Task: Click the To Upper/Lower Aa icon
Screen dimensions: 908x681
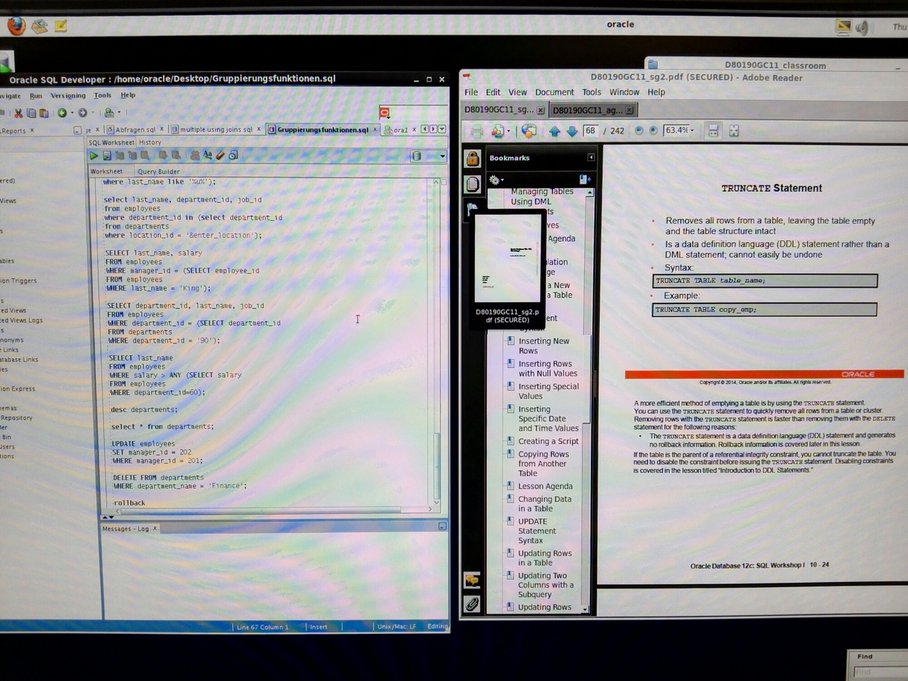Action: click(x=207, y=156)
